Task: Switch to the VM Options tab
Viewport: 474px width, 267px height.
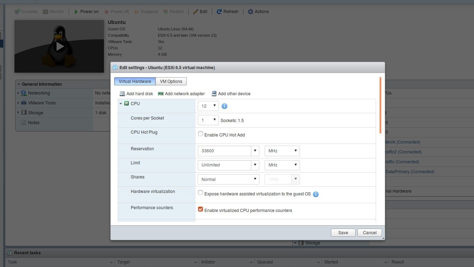Action: (171, 81)
